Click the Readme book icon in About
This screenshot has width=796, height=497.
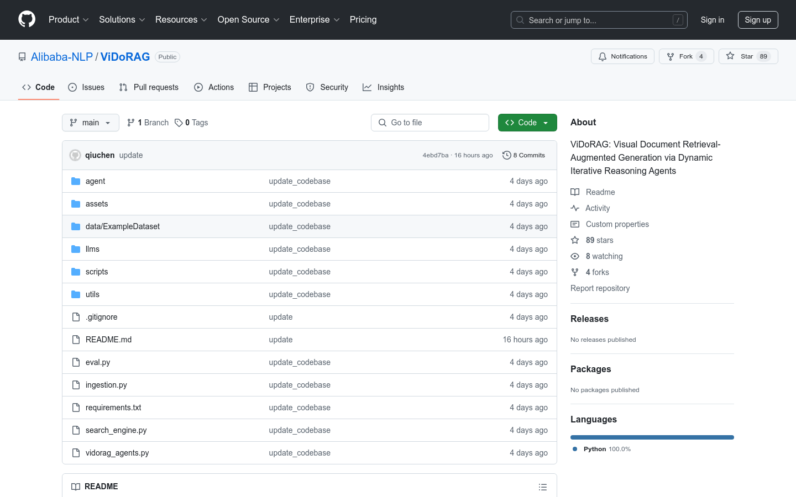[575, 192]
